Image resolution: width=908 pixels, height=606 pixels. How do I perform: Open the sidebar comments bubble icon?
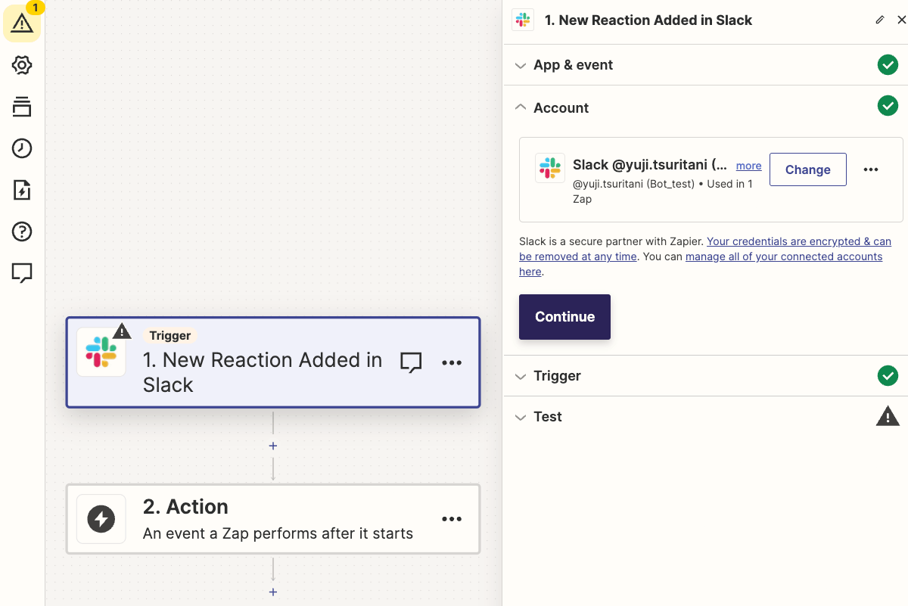pos(22,273)
